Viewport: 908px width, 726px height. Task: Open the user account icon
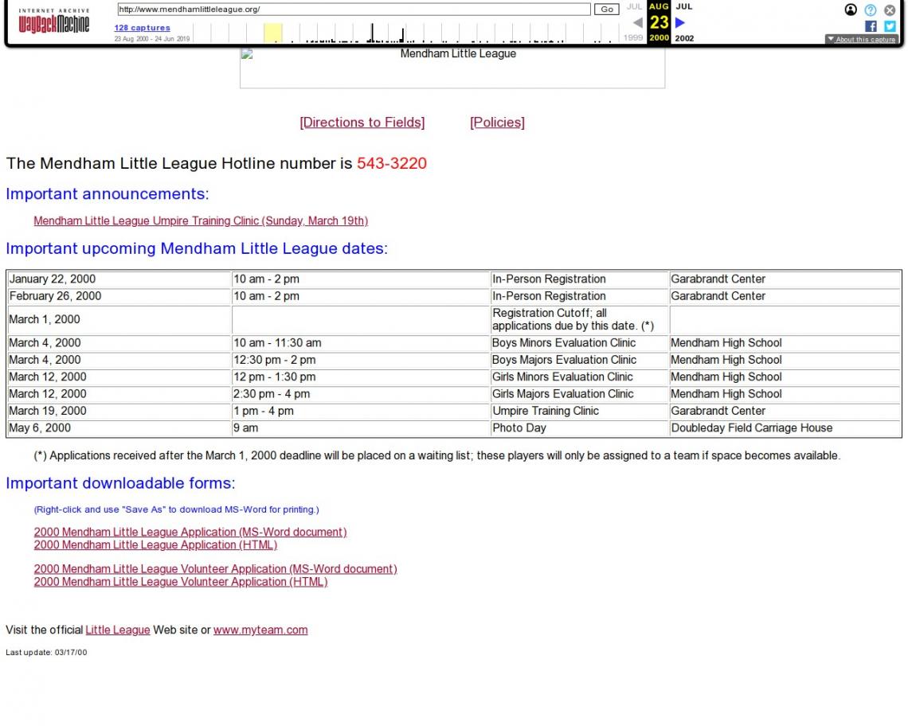(x=851, y=10)
